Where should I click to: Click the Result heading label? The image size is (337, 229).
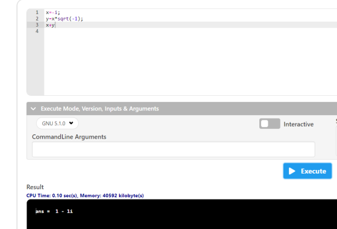pos(35,187)
